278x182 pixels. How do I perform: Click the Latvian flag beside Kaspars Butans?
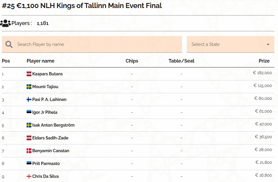(x=29, y=74)
